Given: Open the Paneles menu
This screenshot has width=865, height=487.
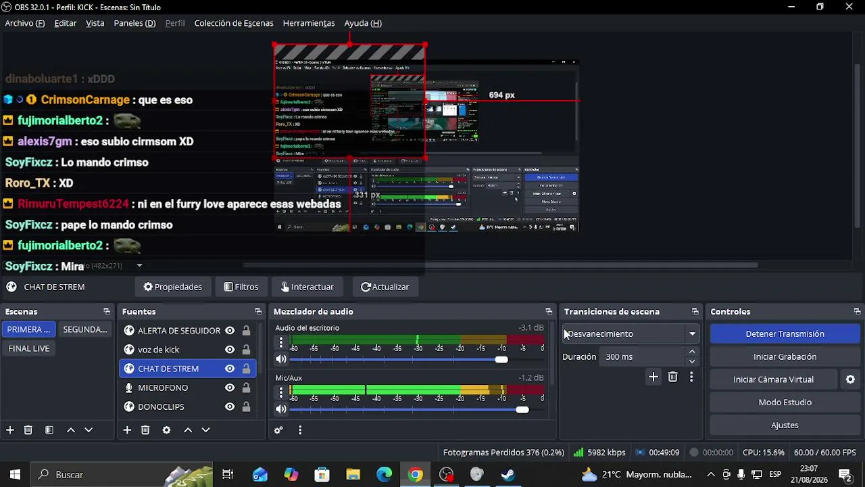Looking at the screenshot, I should [134, 23].
